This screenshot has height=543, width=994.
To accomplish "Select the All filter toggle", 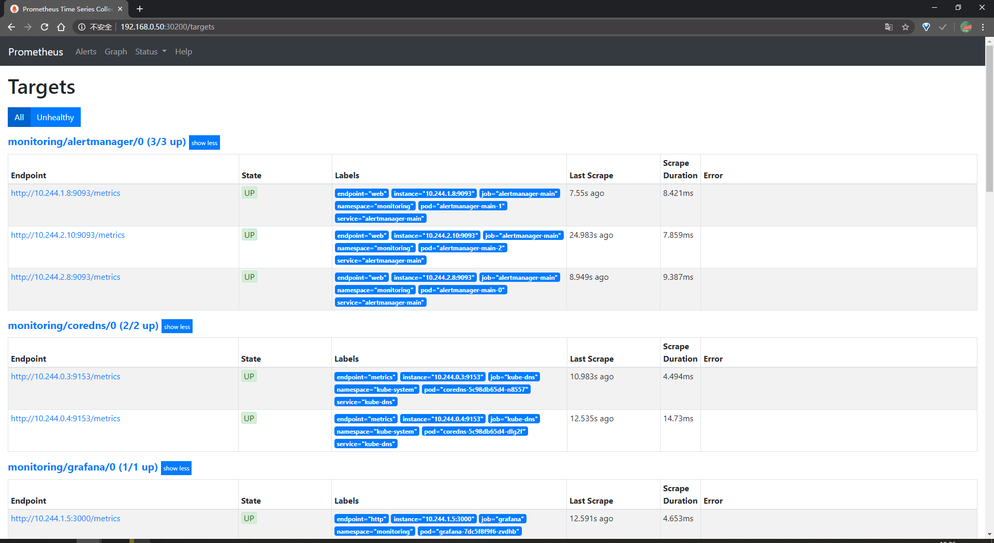I will 19,117.
